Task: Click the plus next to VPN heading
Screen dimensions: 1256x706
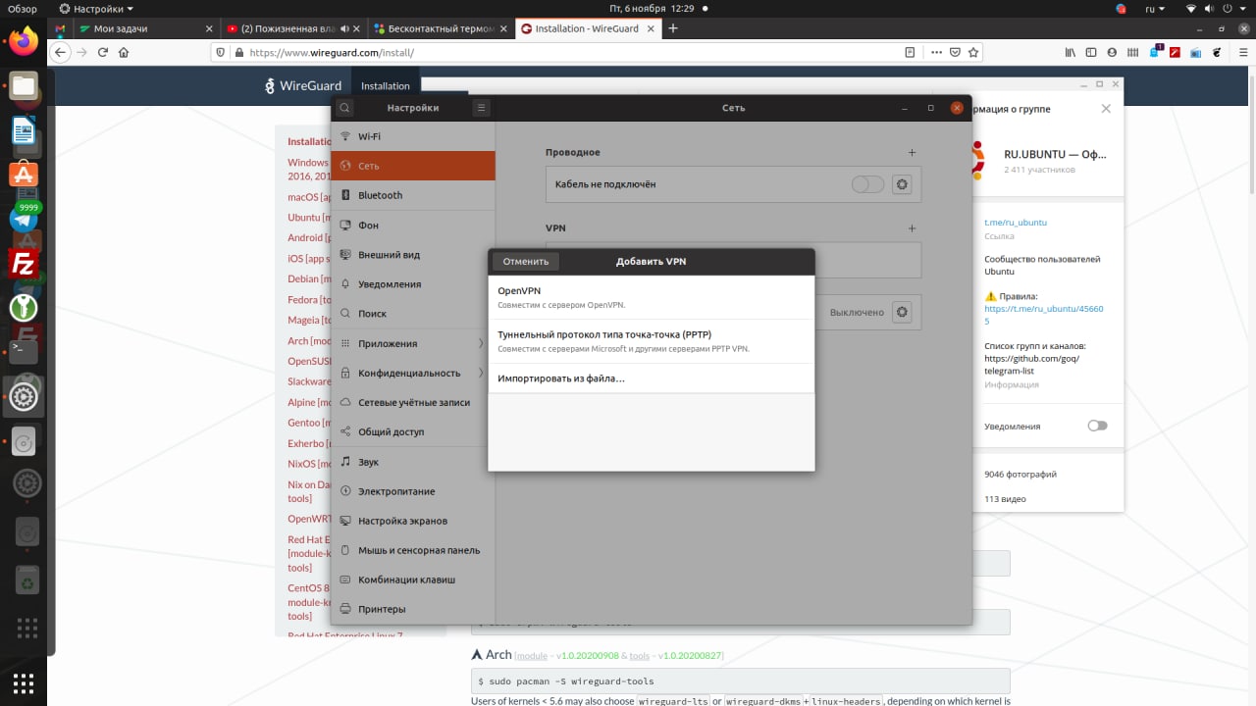Action: [912, 227]
